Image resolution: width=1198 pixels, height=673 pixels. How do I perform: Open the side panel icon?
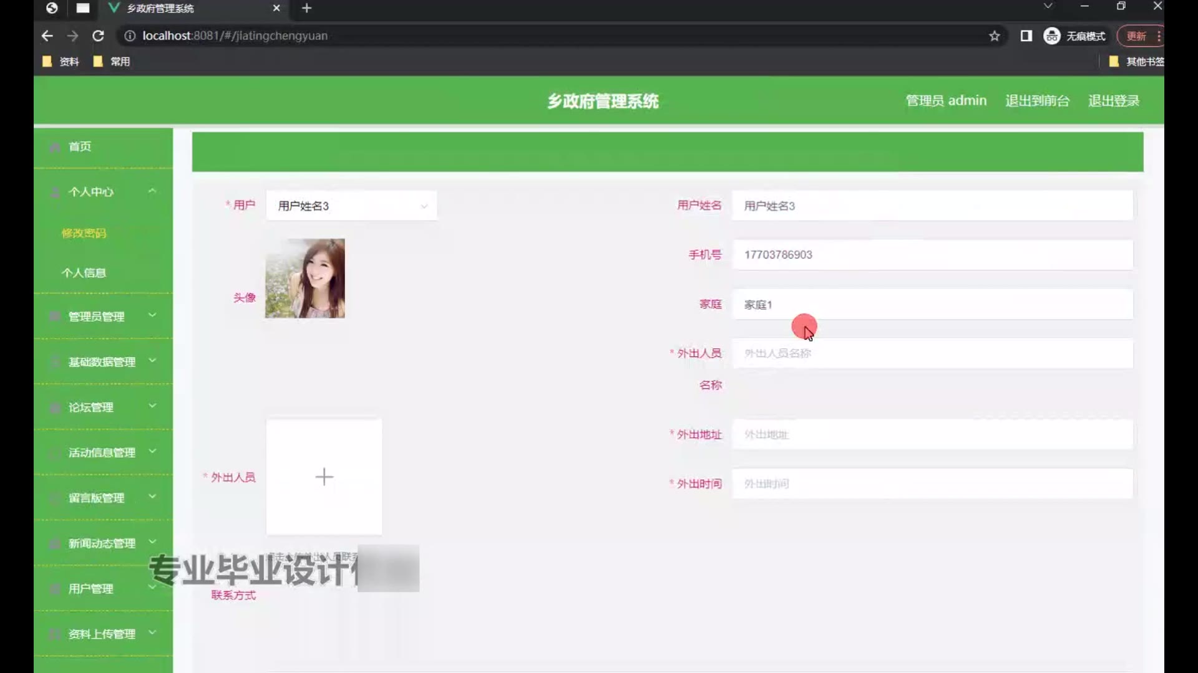tap(1026, 36)
